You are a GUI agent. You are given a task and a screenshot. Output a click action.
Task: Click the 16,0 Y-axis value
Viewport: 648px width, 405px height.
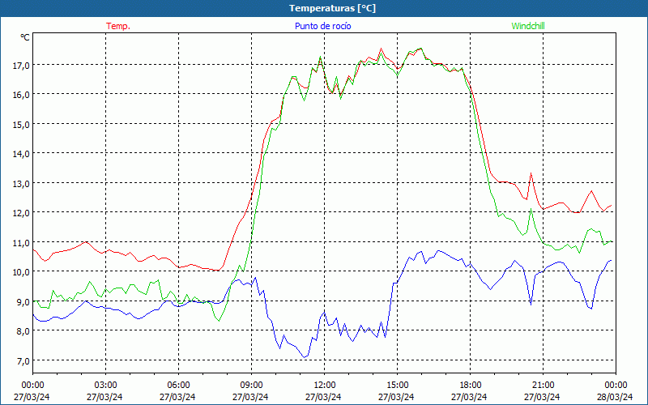[x=22, y=95]
